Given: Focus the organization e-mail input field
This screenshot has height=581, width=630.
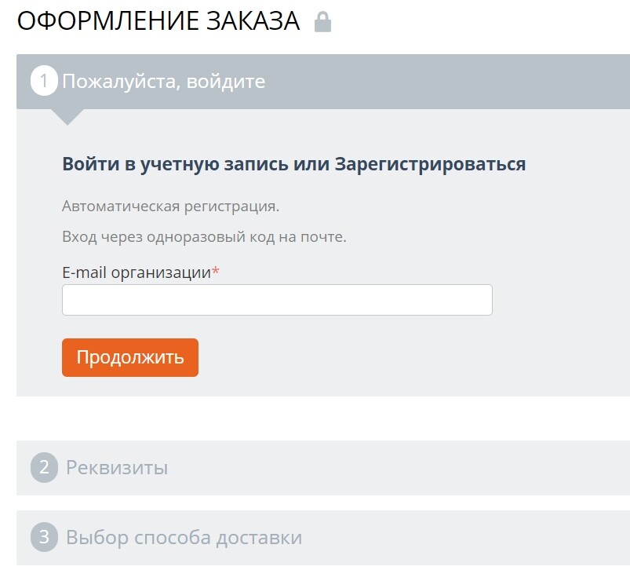Looking at the screenshot, I should click(277, 300).
